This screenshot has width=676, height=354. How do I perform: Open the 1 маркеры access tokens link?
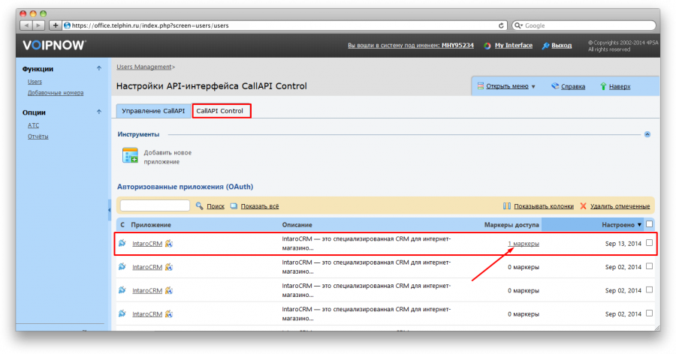524,244
